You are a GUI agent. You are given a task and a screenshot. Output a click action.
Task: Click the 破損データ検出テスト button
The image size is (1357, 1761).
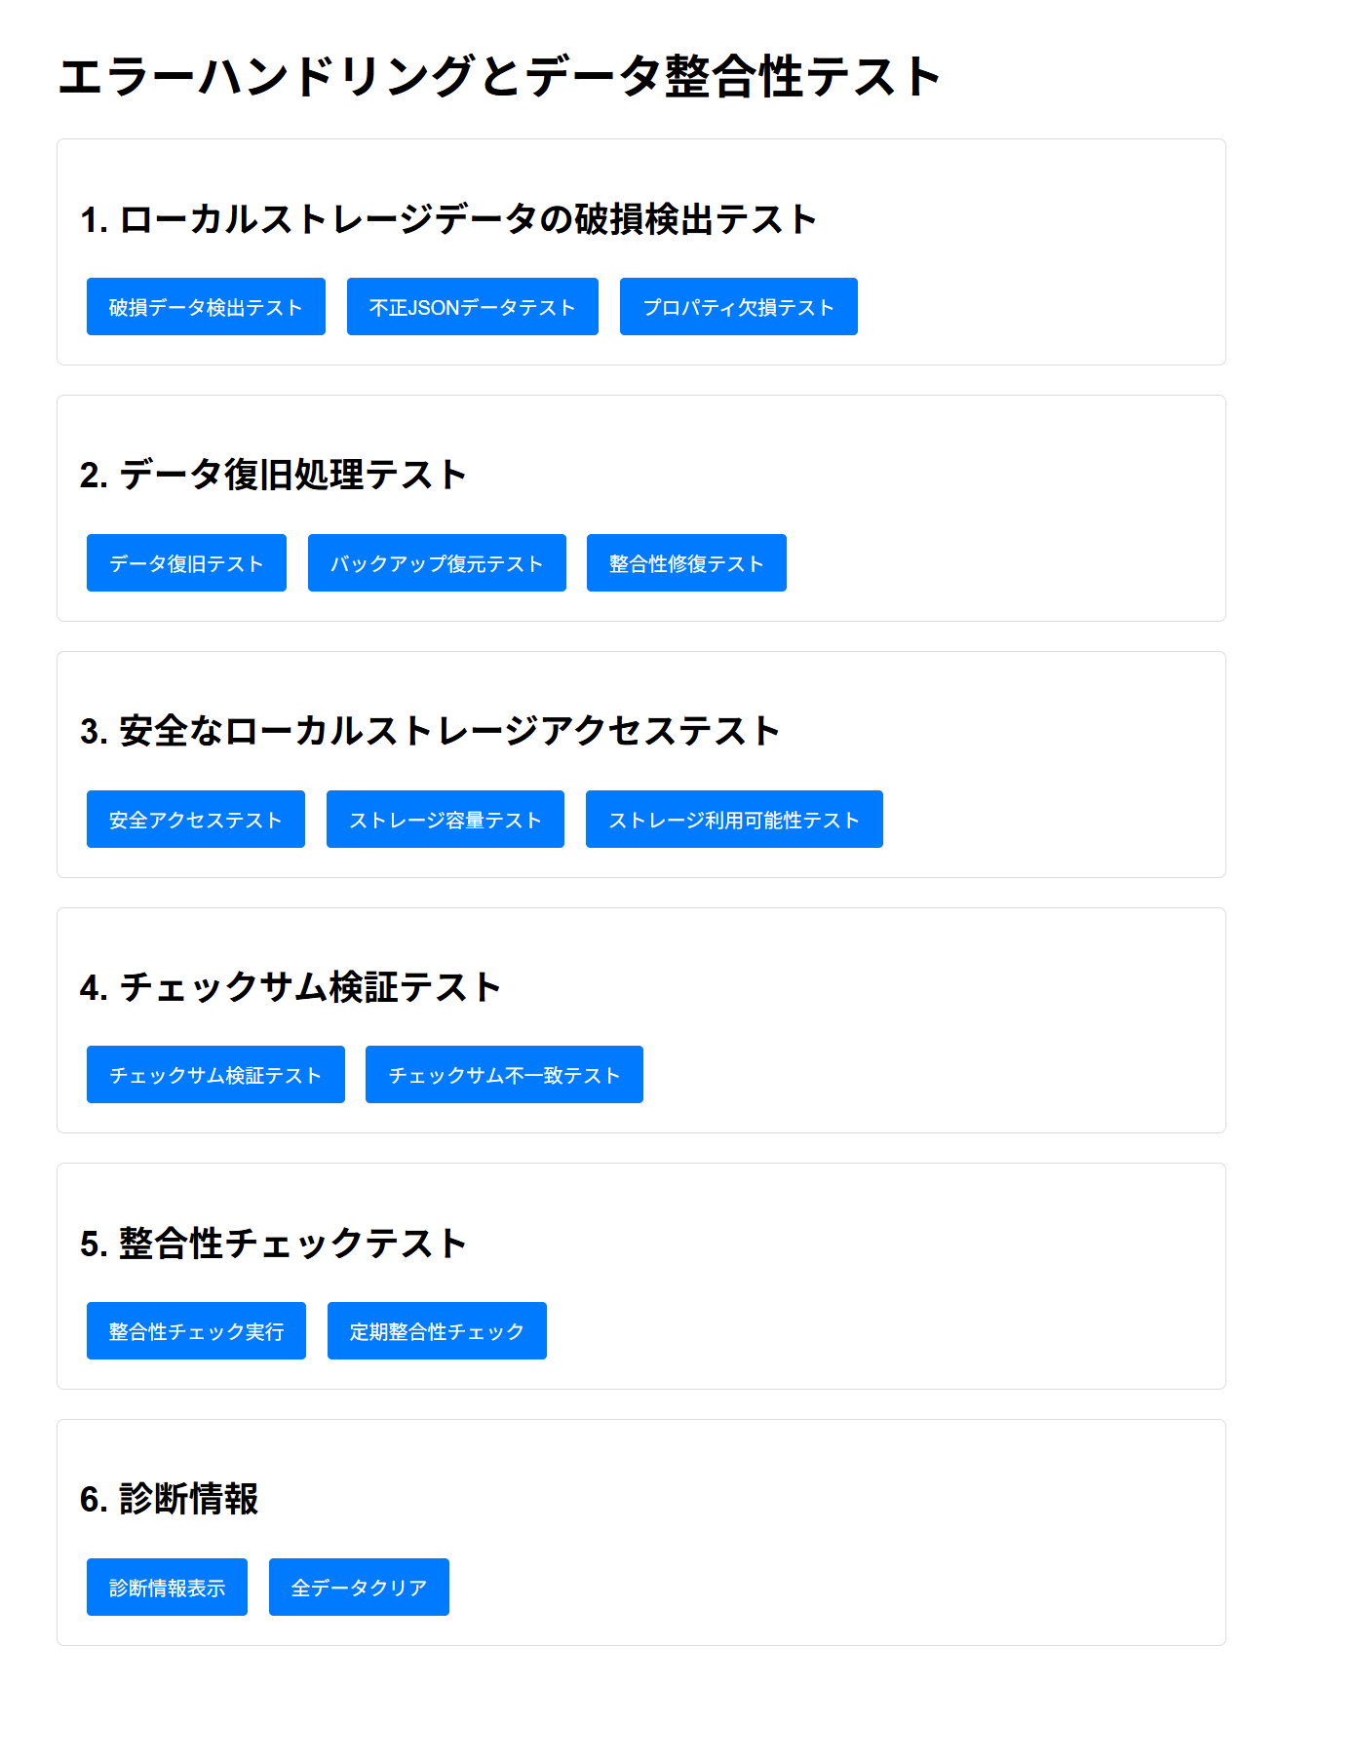pyautogui.click(x=206, y=307)
